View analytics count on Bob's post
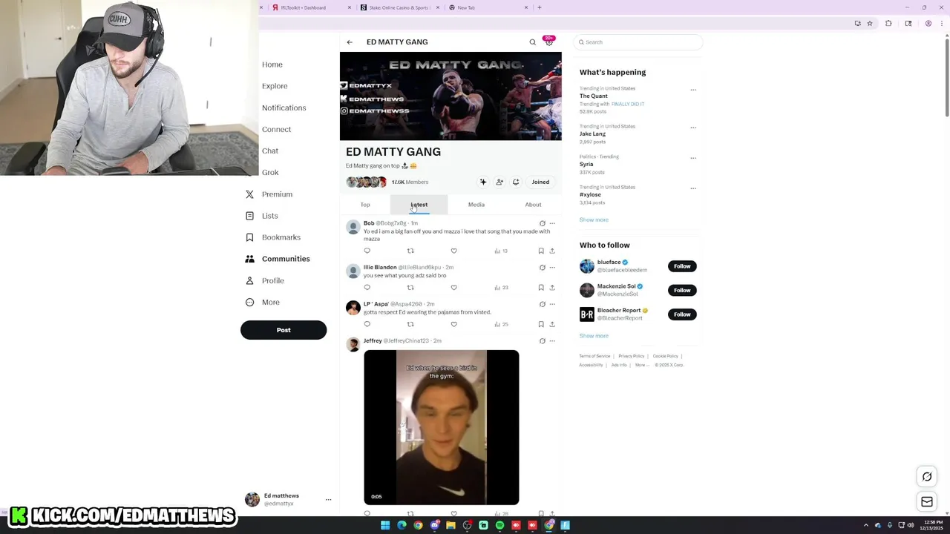The image size is (950, 534). 501,251
